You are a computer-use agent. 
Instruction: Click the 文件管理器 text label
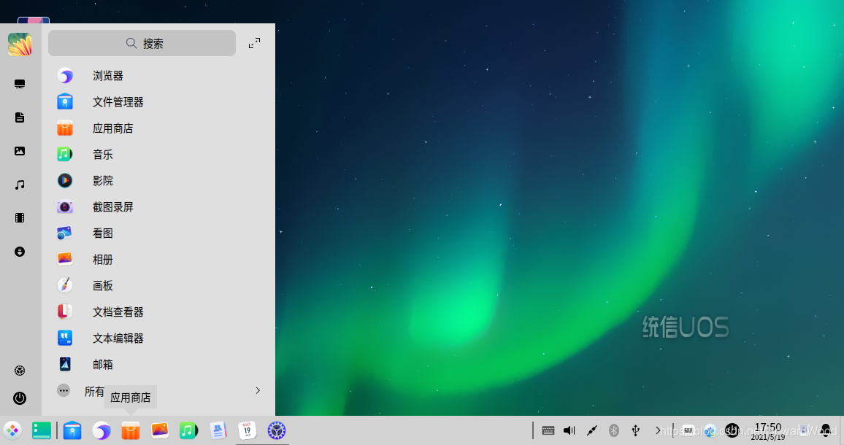(118, 102)
